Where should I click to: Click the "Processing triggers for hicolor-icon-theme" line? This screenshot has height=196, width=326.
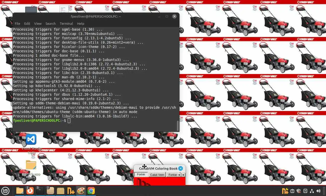pyautogui.click(x=69, y=47)
